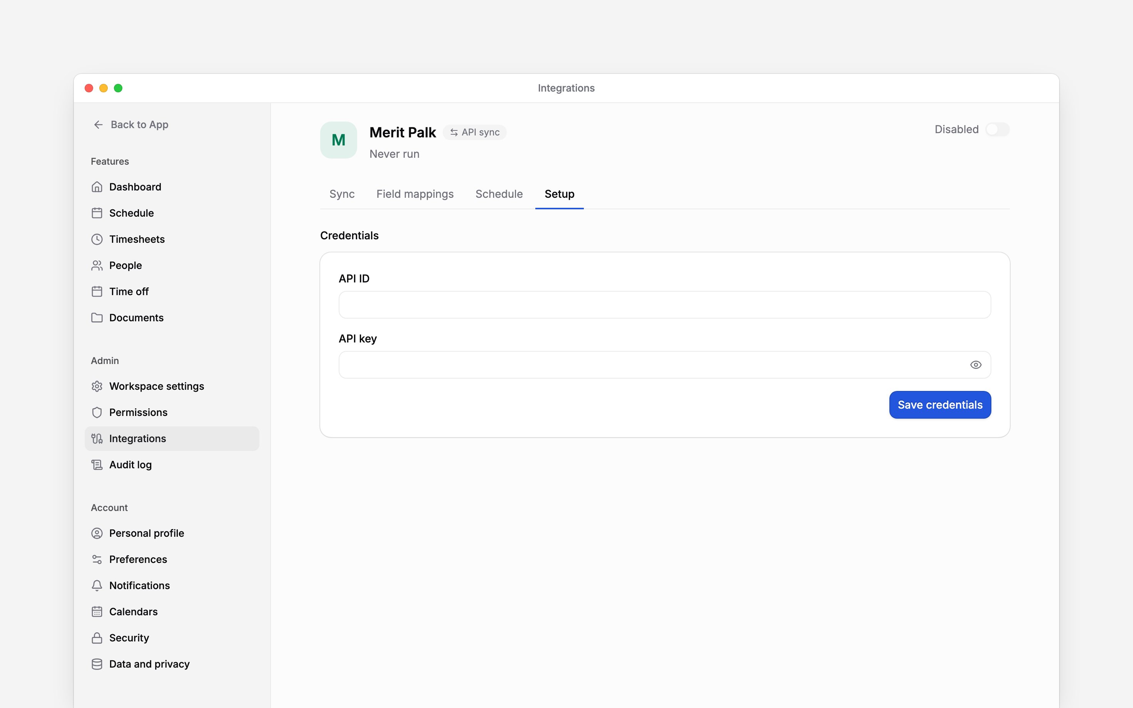Go to Personal profile settings
This screenshot has width=1133, height=708.
(x=172, y=533)
